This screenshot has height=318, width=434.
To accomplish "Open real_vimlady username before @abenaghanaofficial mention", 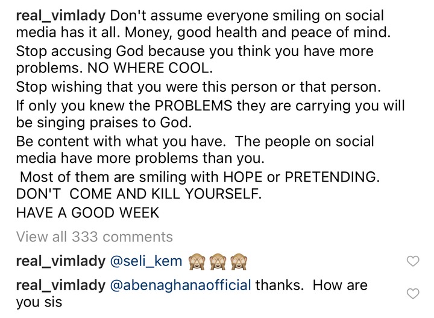I will pyautogui.click(x=61, y=285).
